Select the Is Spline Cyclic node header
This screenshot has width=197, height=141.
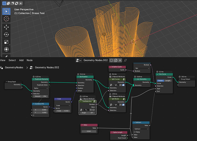point(117,67)
